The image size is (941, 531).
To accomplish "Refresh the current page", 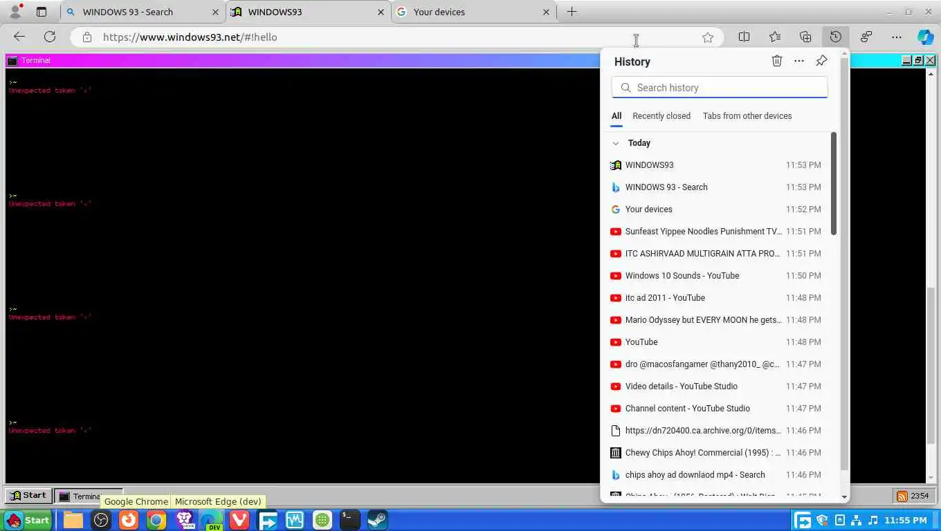I will pyautogui.click(x=50, y=37).
